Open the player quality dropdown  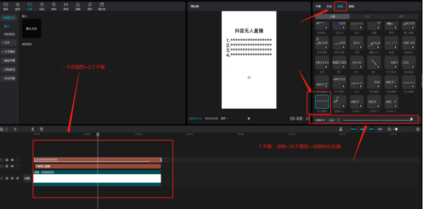coord(224,118)
